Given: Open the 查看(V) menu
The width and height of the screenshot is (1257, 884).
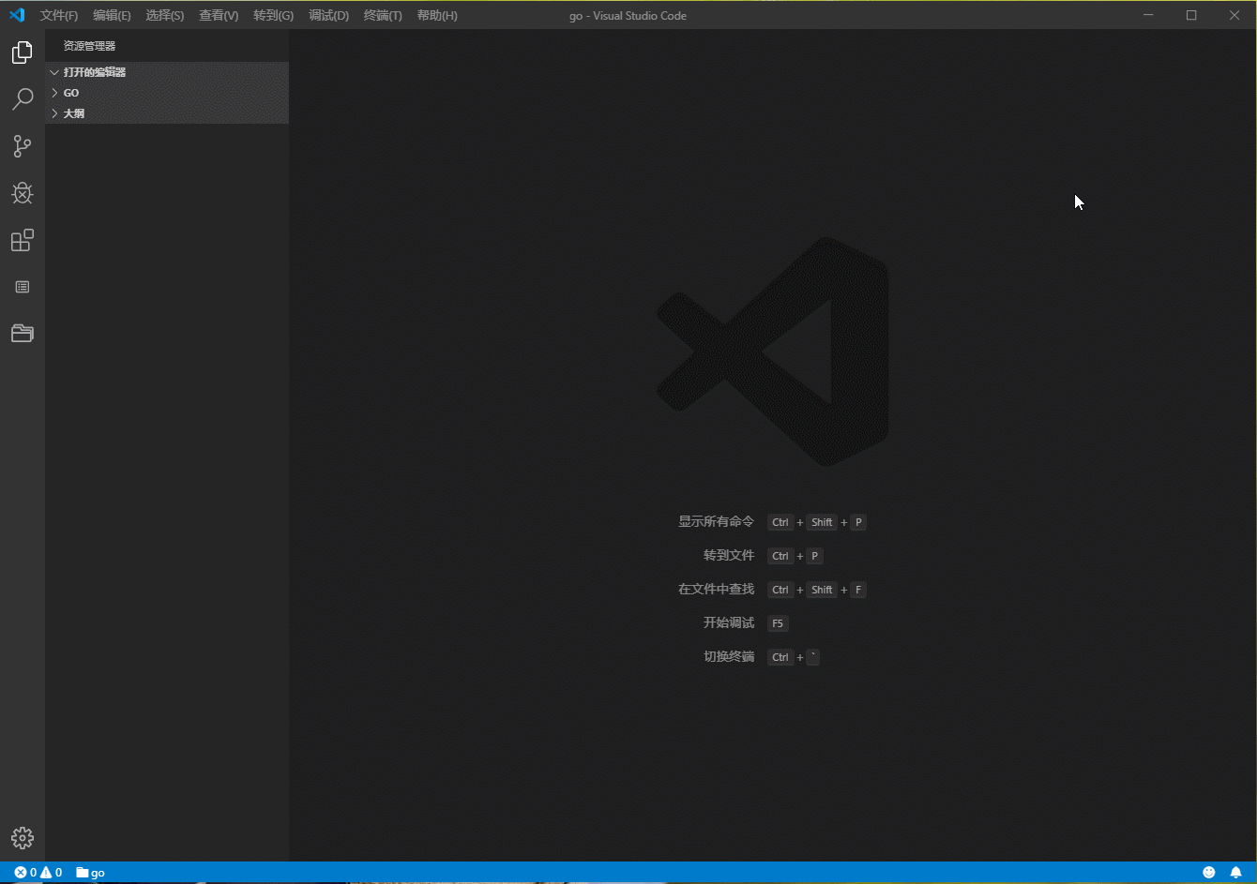Looking at the screenshot, I should click(x=219, y=16).
